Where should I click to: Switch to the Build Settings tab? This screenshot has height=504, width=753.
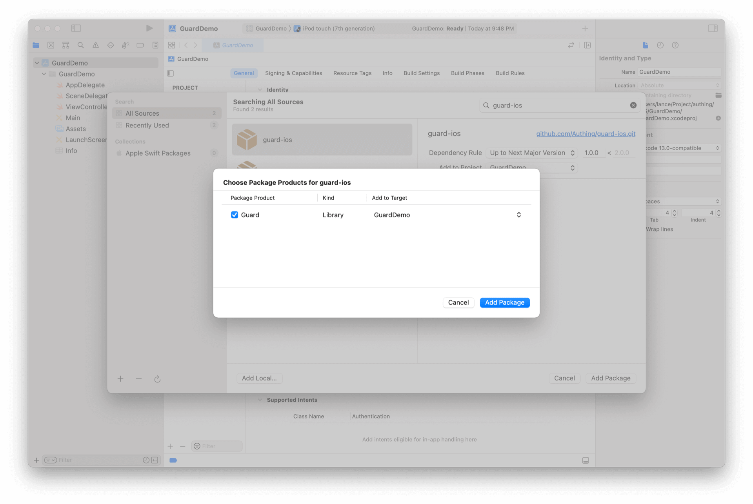(x=422, y=73)
